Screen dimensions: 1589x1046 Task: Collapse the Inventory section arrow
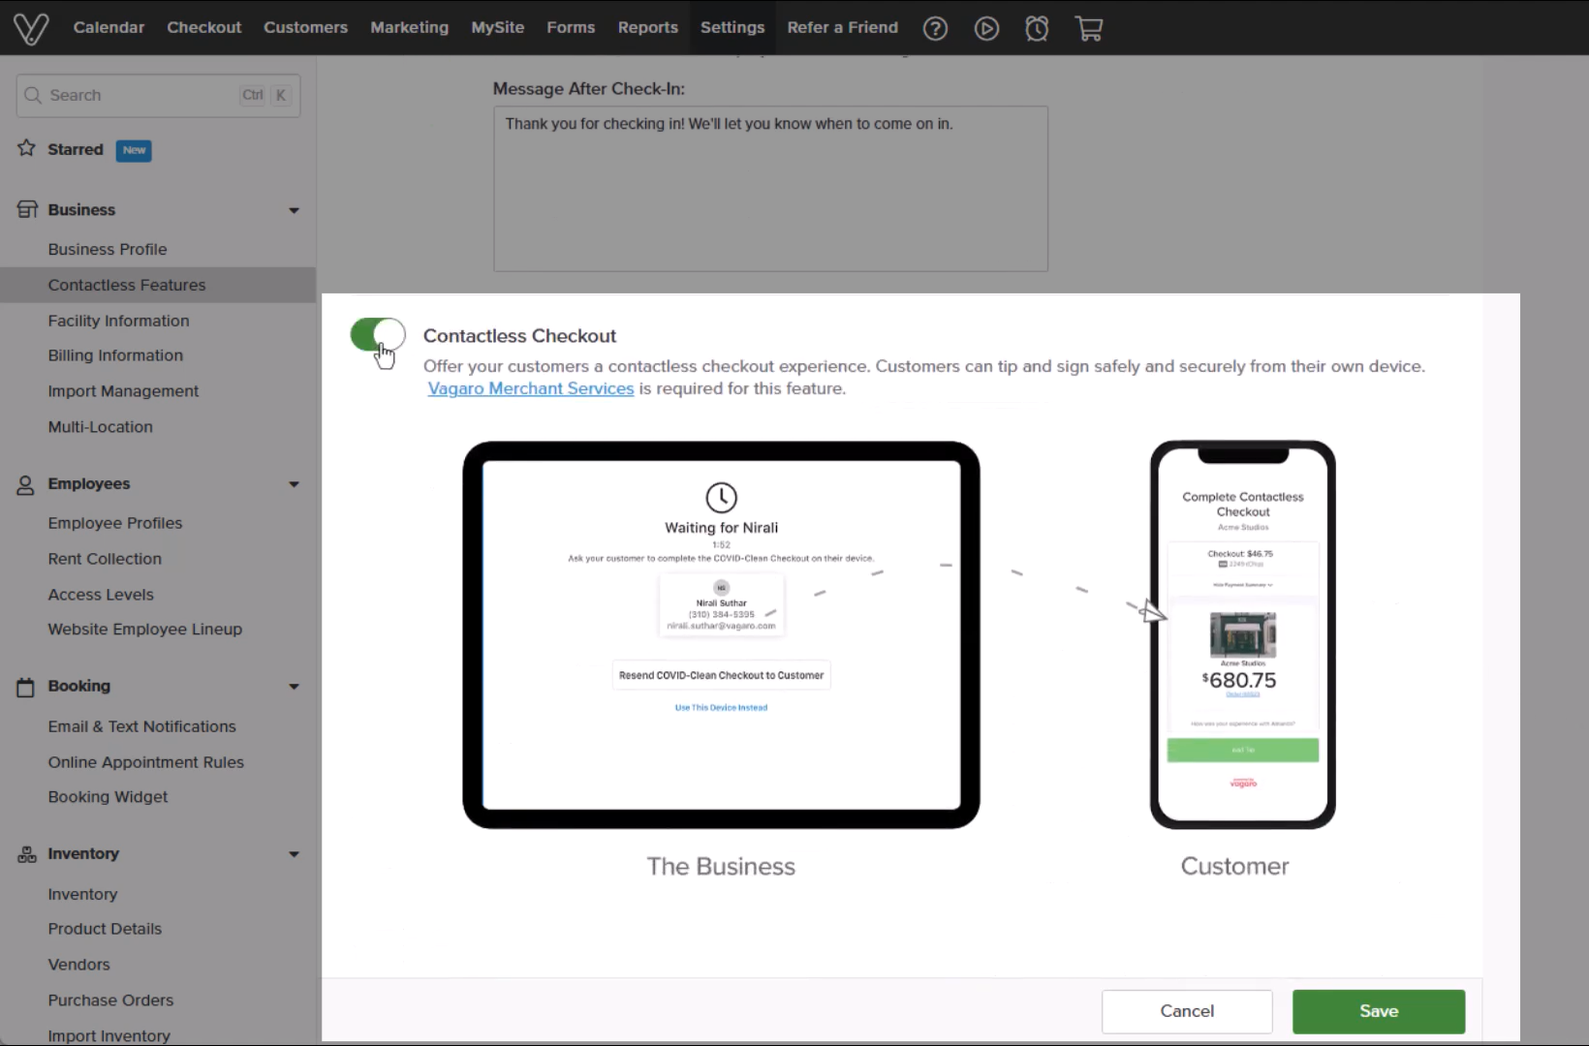[x=294, y=854]
